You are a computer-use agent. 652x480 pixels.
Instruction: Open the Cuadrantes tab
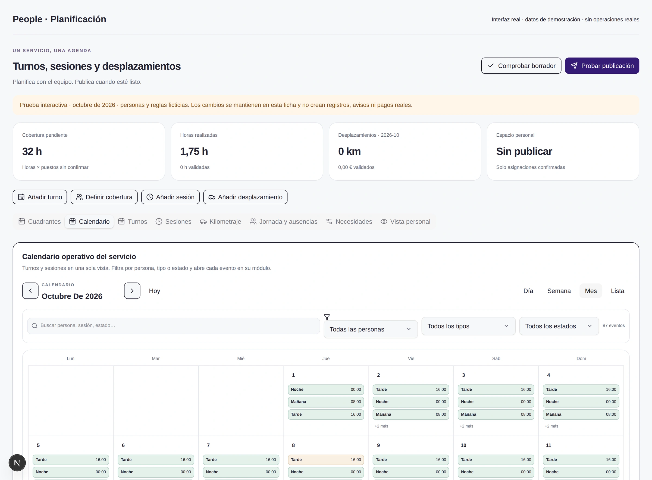pos(39,221)
